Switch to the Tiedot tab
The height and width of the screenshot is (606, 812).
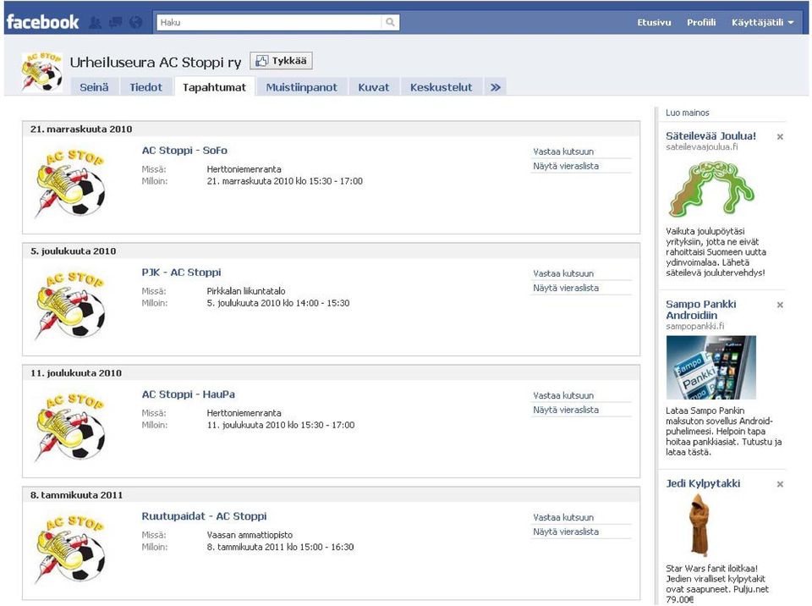pos(145,87)
